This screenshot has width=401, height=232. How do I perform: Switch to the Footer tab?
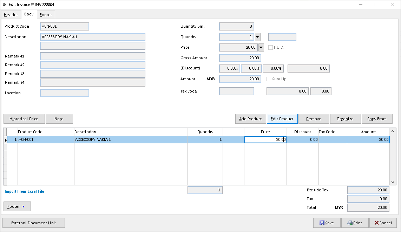(46, 15)
